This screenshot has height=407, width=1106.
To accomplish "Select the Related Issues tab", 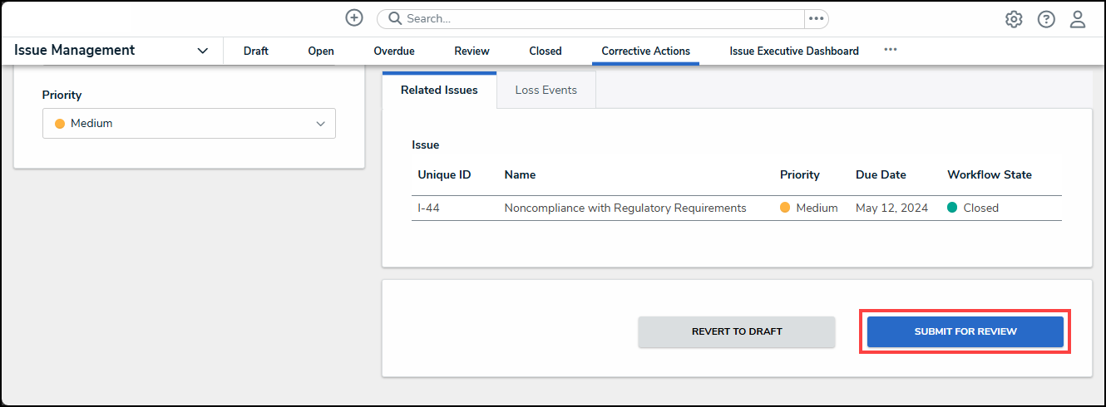I will point(439,90).
